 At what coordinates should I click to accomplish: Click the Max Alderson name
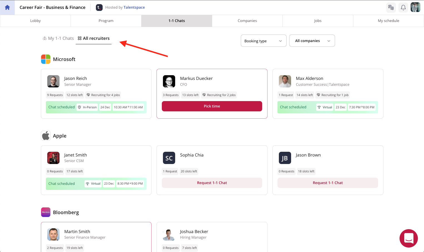(309, 79)
